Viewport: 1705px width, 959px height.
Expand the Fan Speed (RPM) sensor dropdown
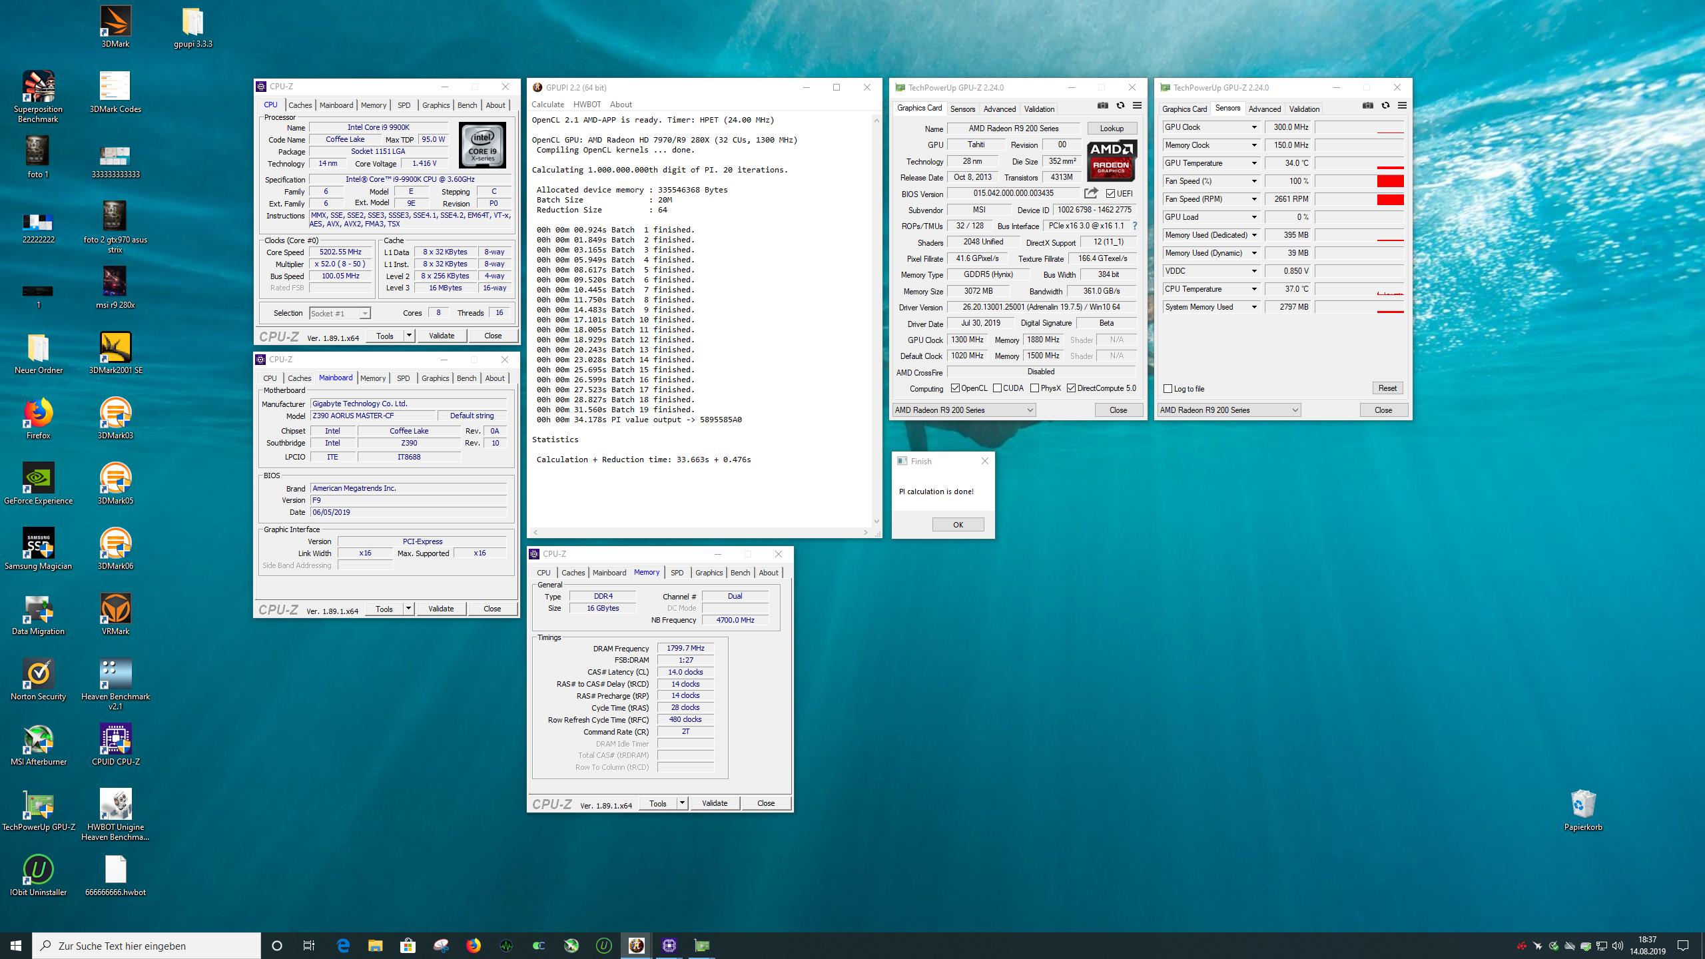tap(1253, 199)
